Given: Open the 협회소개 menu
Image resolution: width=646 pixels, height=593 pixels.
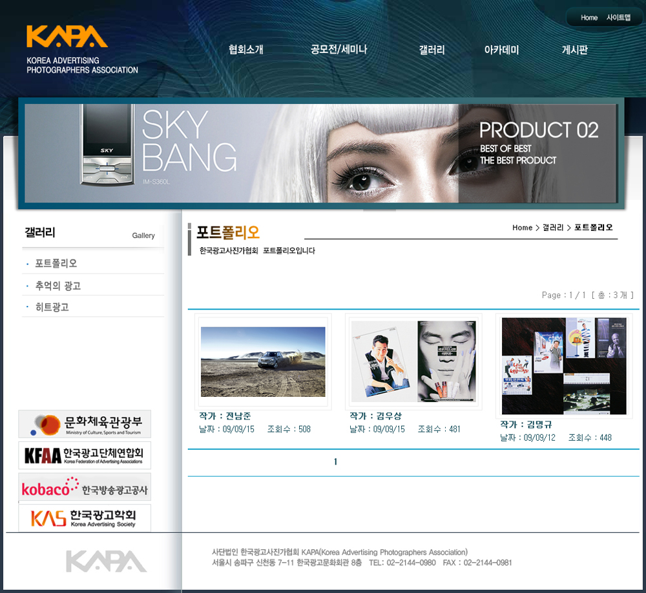Looking at the screenshot, I should tap(245, 50).
